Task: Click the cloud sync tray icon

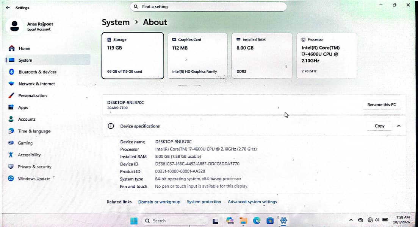Action: pyautogui.click(x=361, y=220)
